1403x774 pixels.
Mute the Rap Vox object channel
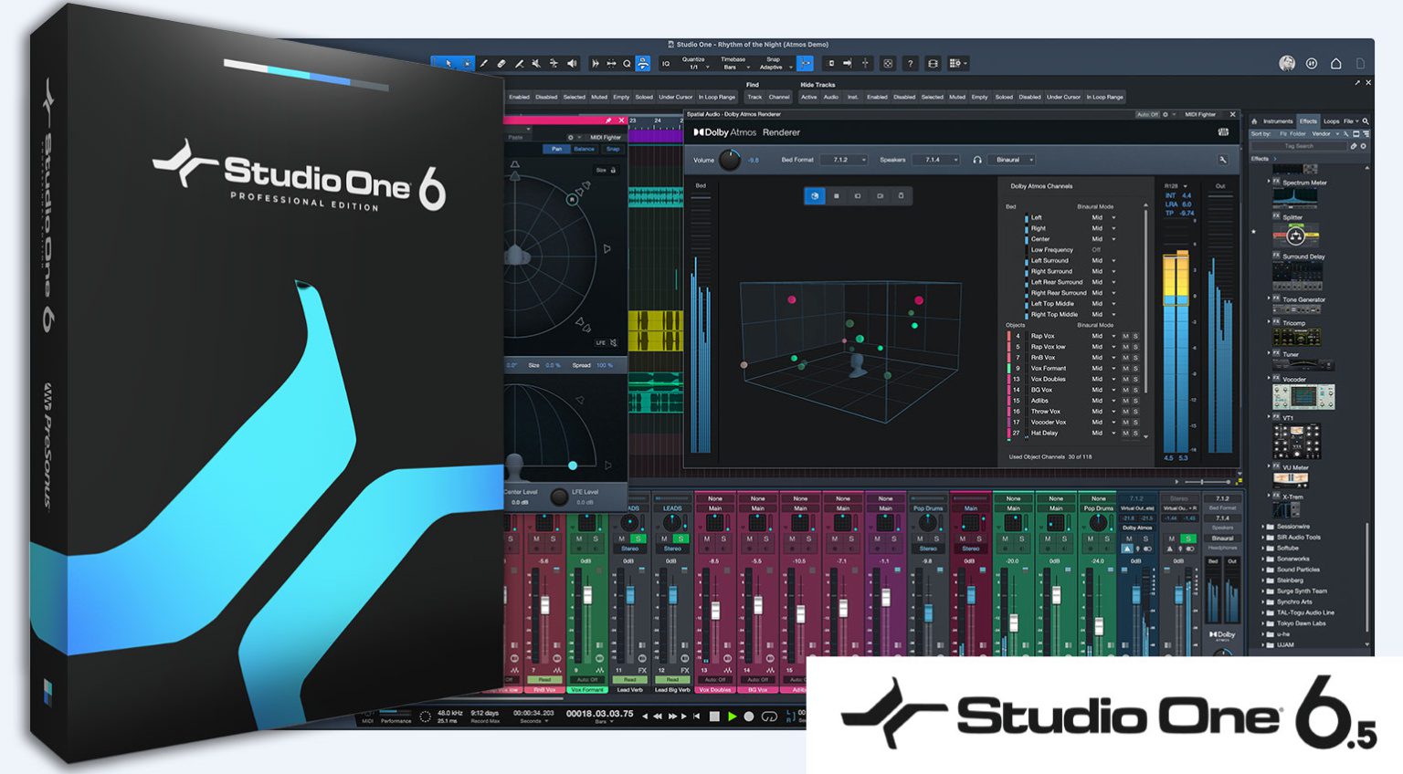pyautogui.click(x=1125, y=336)
